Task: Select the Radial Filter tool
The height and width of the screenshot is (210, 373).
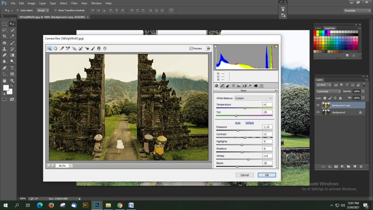Action: tap(105, 48)
